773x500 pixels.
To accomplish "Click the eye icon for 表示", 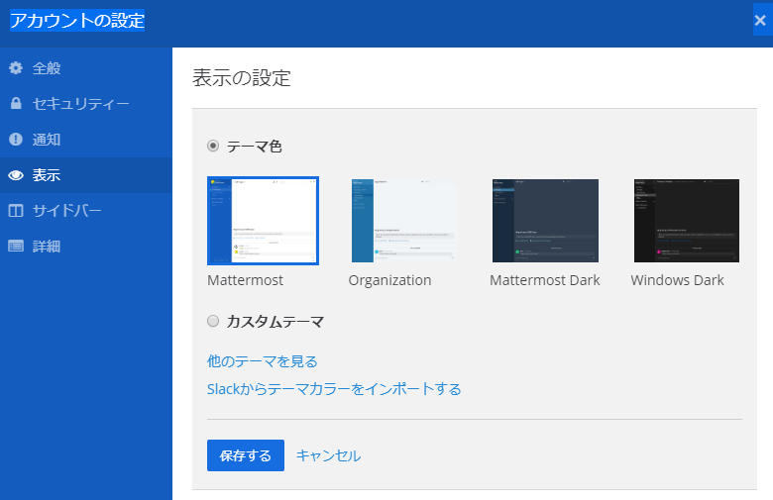I will click(16, 175).
